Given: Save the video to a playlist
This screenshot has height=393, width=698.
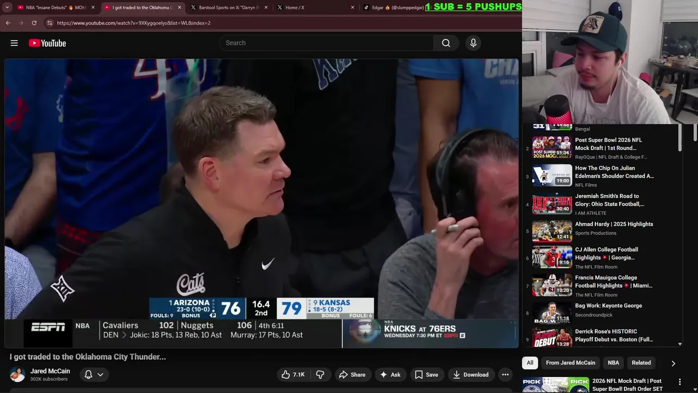Looking at the screenshot, I should 426,374.
